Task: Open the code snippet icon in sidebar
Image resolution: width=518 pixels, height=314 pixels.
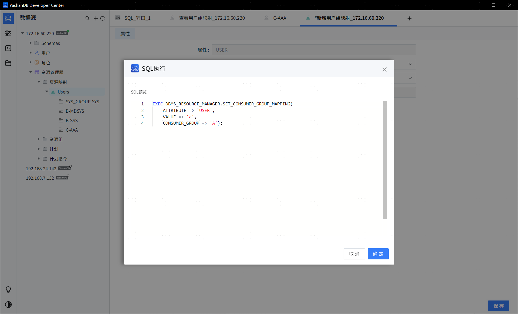Action: point(8,48)
